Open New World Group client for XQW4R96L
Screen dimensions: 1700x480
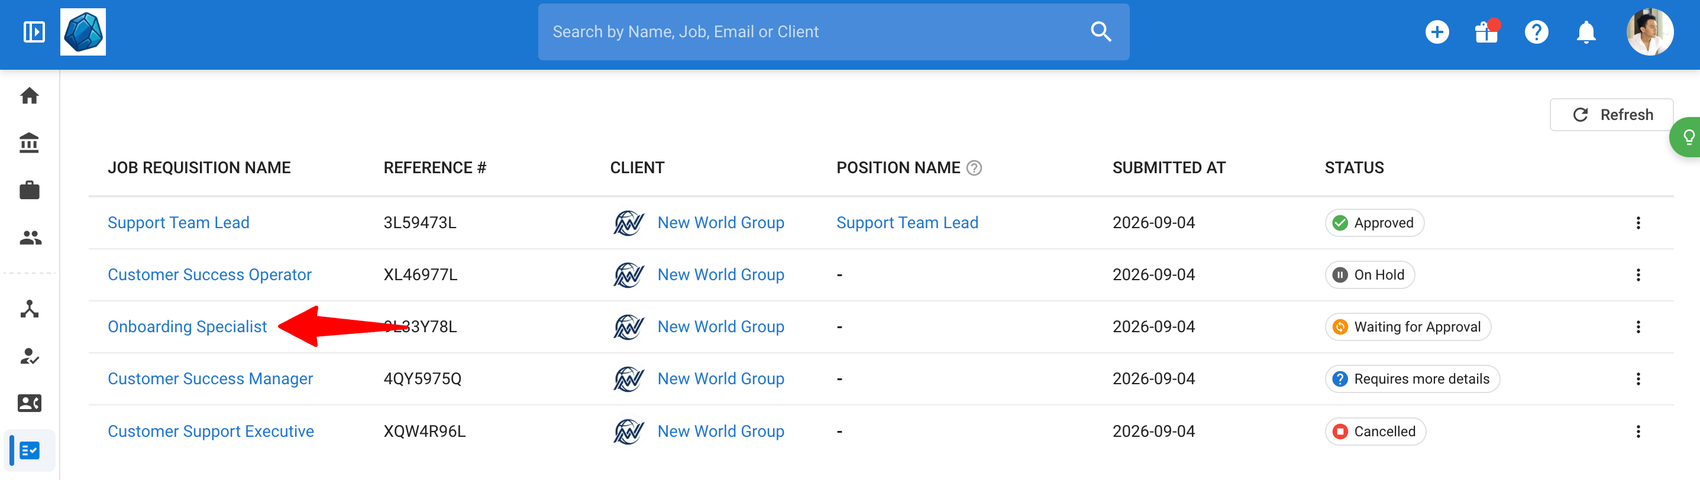(720, 431)
